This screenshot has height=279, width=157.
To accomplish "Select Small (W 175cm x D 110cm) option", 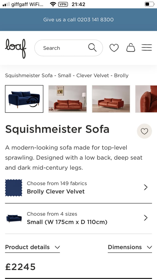I will pyautogui.click(x=67, y=222).
